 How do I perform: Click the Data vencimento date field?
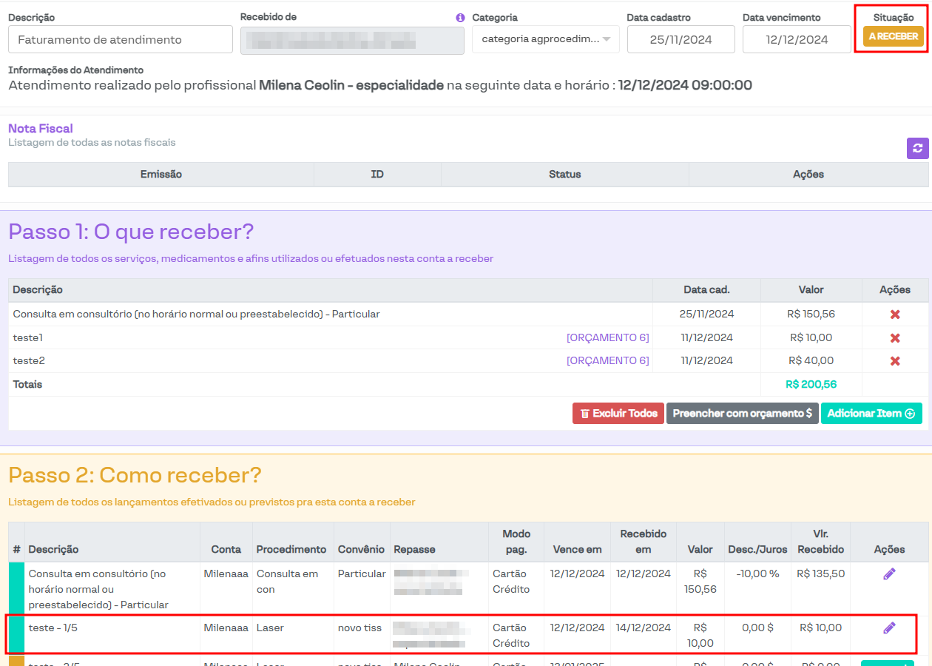click(797, 39)
